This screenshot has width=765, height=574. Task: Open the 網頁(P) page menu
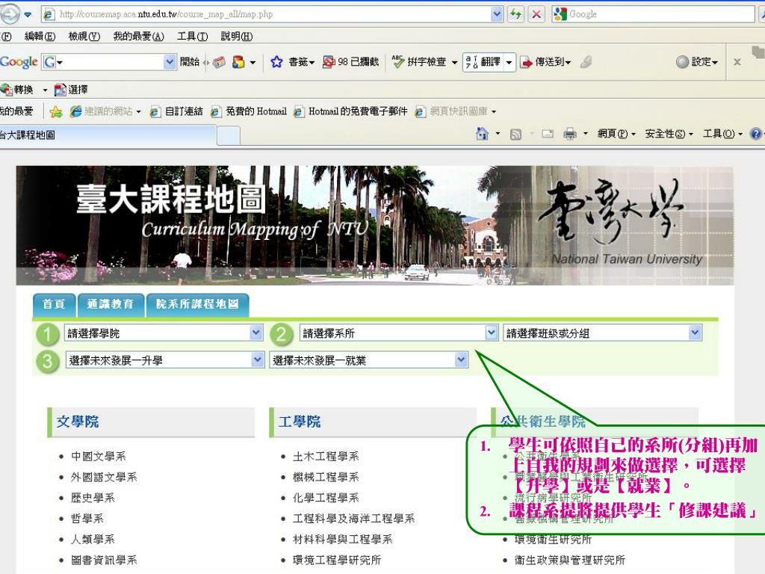616,134
